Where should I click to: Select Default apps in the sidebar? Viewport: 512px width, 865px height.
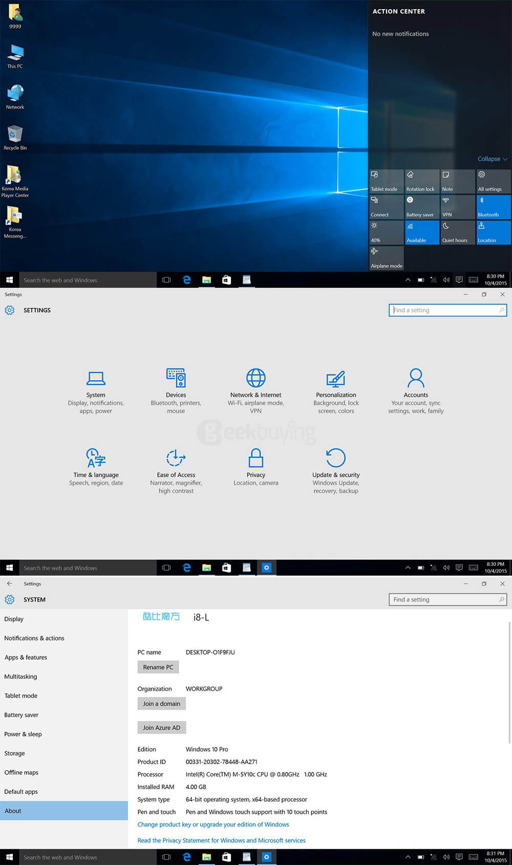(64, 792)
